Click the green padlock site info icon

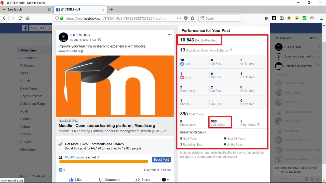(61, 18)
